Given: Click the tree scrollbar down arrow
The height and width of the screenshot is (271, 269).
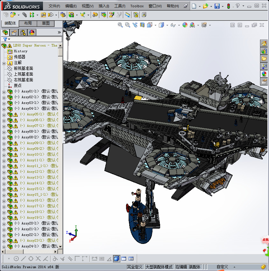Looking at the screenshot, I should click(60, 247).
